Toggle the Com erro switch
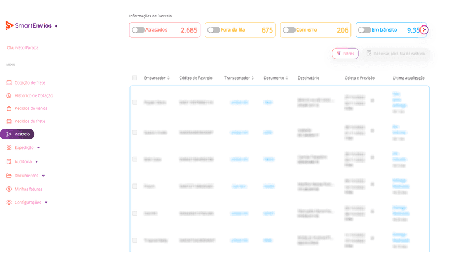468x263 pixels. pyautogui.click(x=289, y=30)
